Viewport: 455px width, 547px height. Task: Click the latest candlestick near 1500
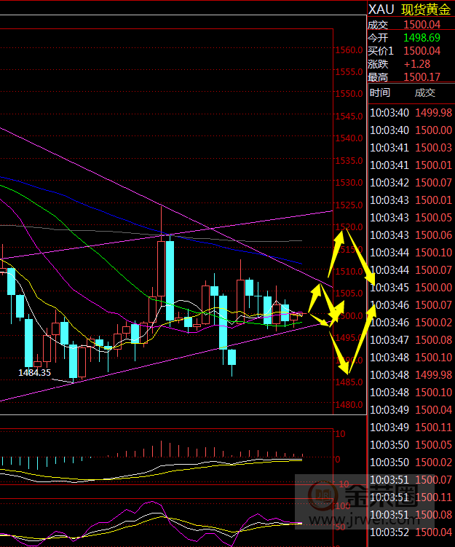pyautogui.click(x=300, y=315)
